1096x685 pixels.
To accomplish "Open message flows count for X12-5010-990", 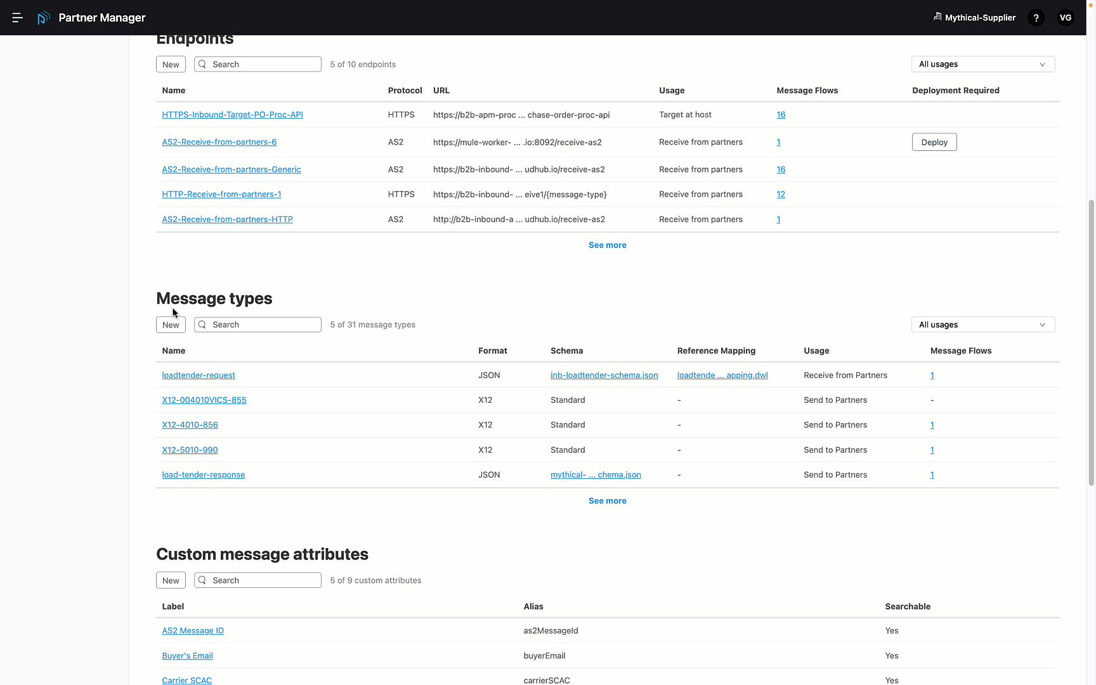I will 932,450.
